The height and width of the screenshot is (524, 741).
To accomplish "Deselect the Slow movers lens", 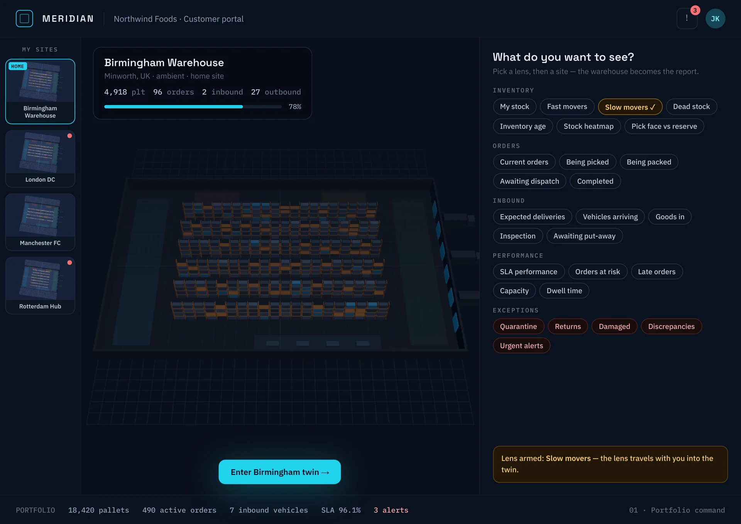I will [630, 107].
